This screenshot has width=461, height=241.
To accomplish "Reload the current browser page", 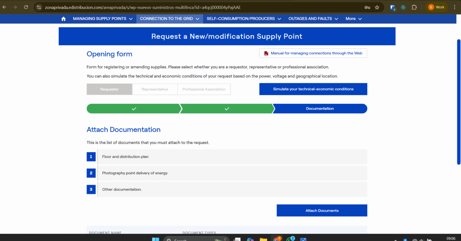I will coord(26,7).
